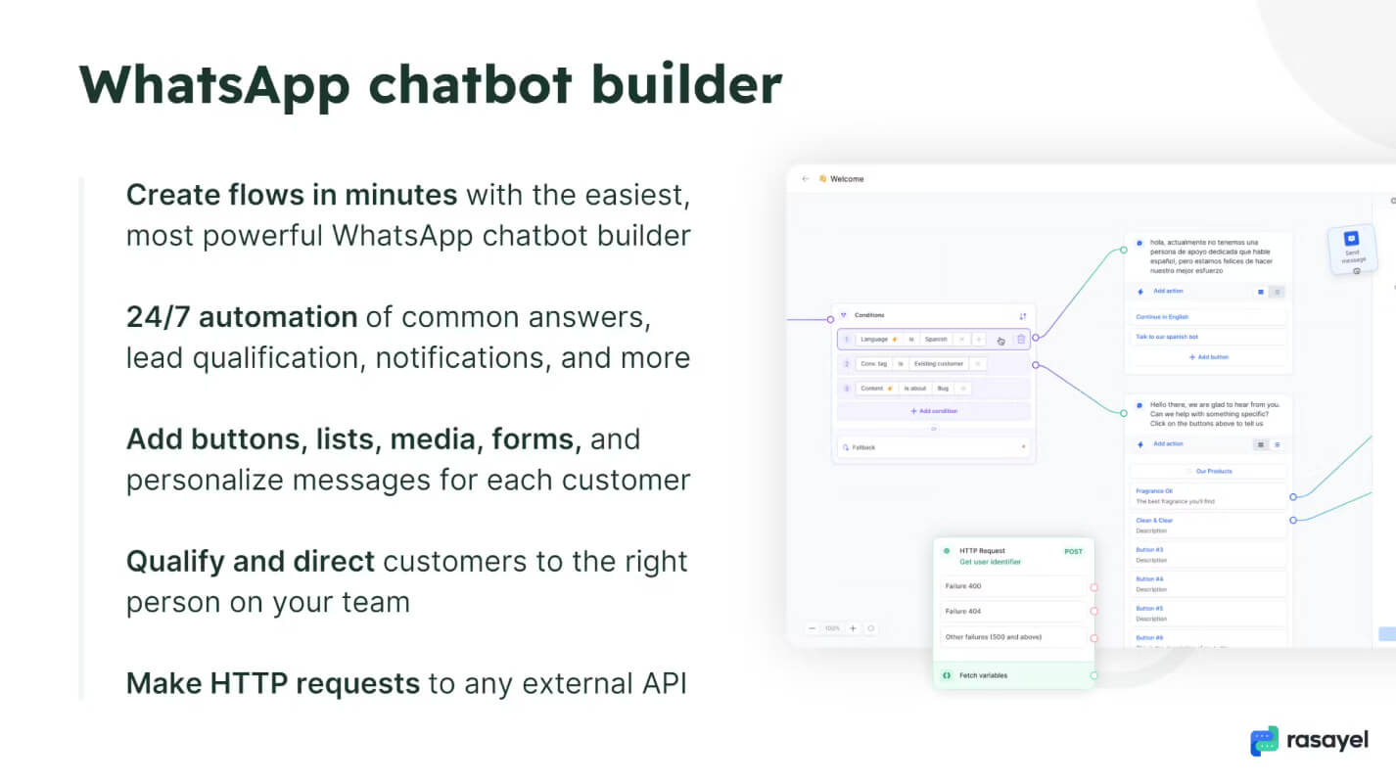Click the Failure 404 row

tap(1012, 612)
